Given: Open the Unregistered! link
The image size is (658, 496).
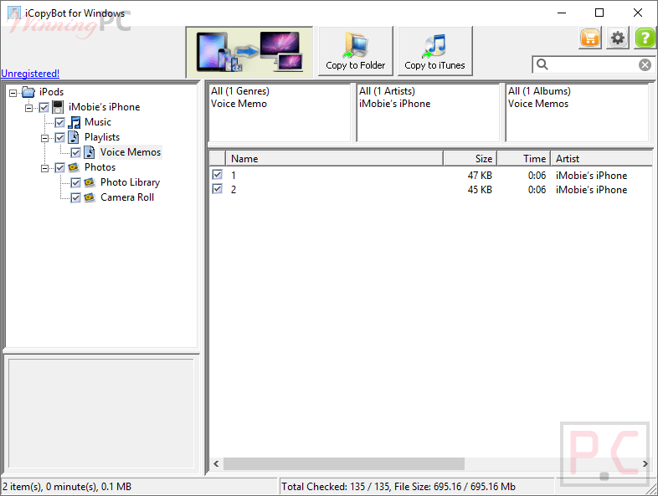Looking at the screenshot, I should tap(30, 74).
